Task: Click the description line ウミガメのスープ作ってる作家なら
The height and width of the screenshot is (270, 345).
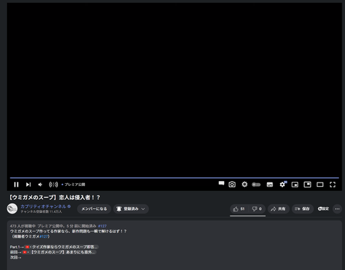Action: coord(68,231)
